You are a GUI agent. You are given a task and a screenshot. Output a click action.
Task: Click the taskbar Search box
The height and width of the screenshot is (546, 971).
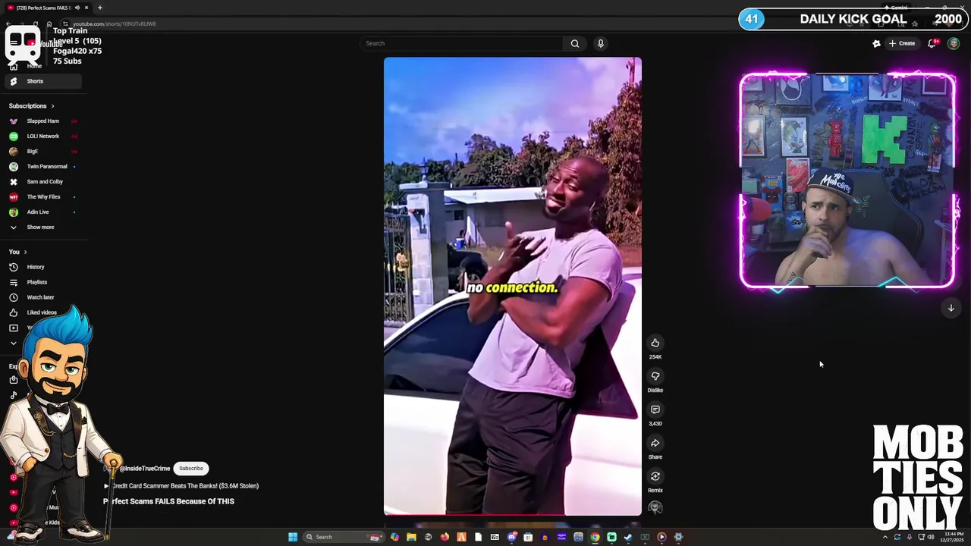click(343, 537)
